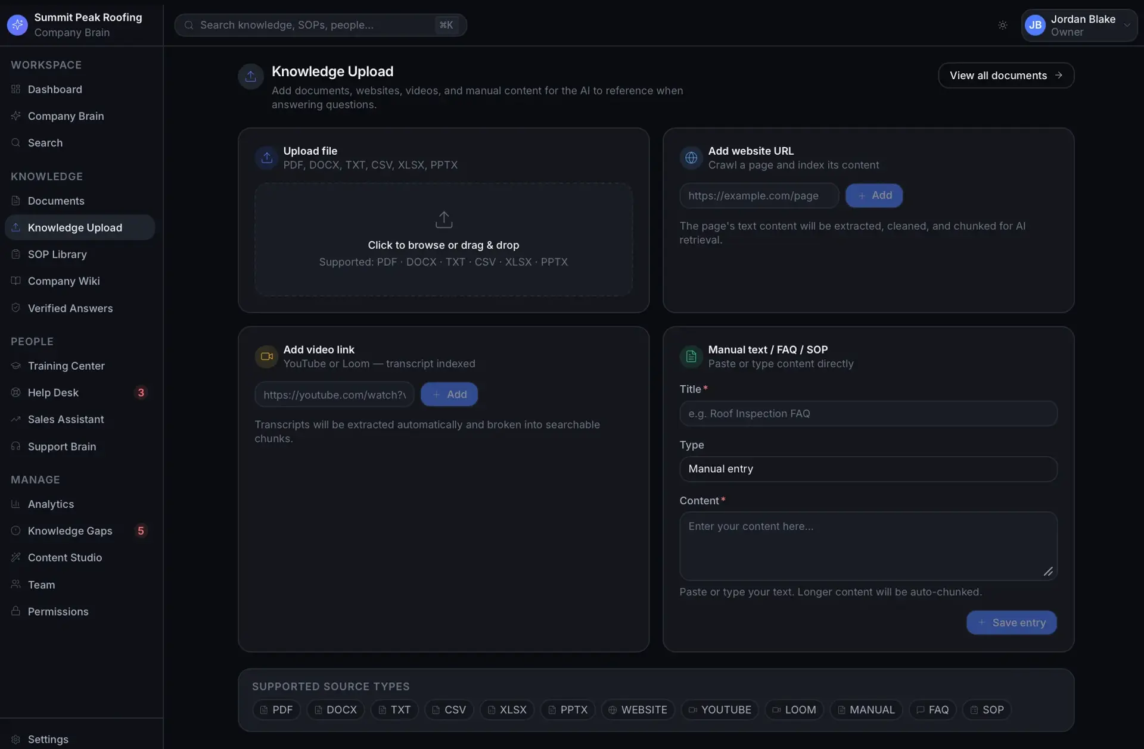The height and width of the screenshot is (749, 1144).
Task: Click the SOP source type chip
Action: (987, 710)
